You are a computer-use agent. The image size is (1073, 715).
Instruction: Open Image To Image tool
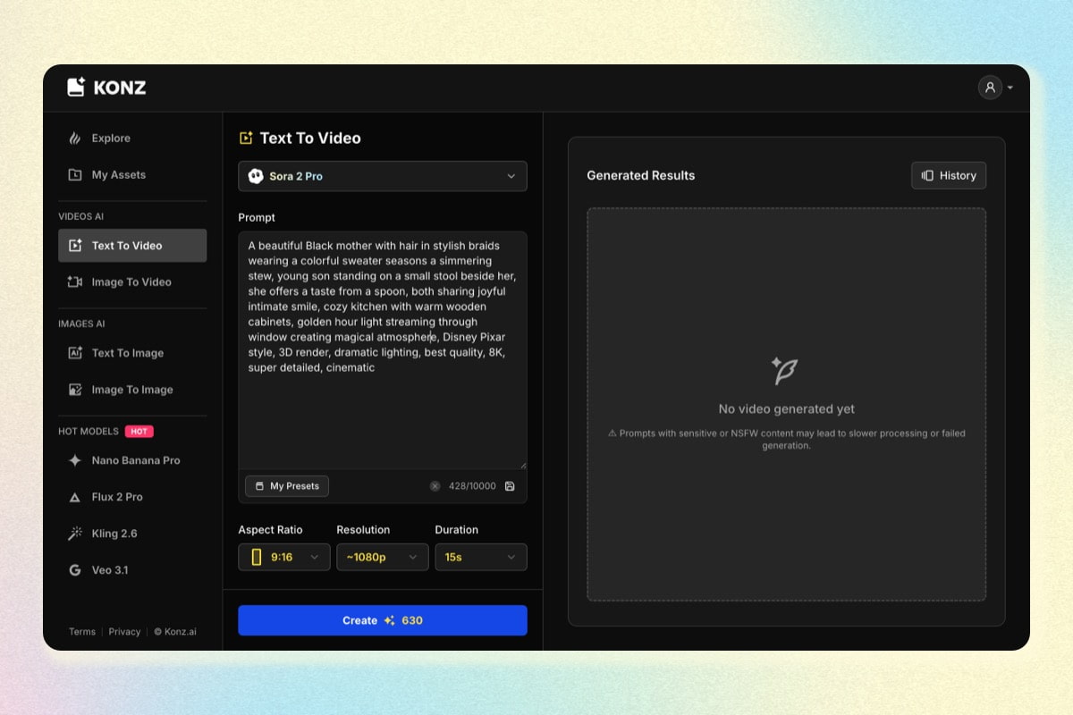point(132,390)
